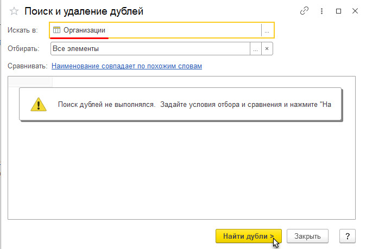Open the Наименование совпадает по похожим словам link
The height and width of the screenshot is (249, 366).
[x=127, y=66]
